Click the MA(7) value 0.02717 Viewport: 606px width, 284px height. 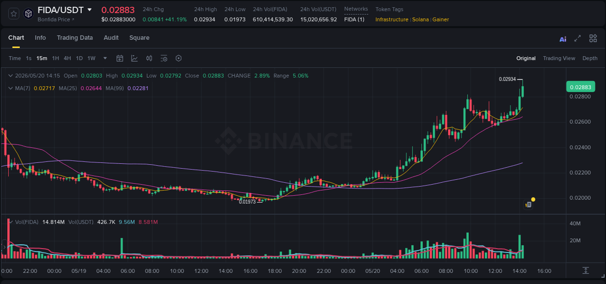point(44,88)
